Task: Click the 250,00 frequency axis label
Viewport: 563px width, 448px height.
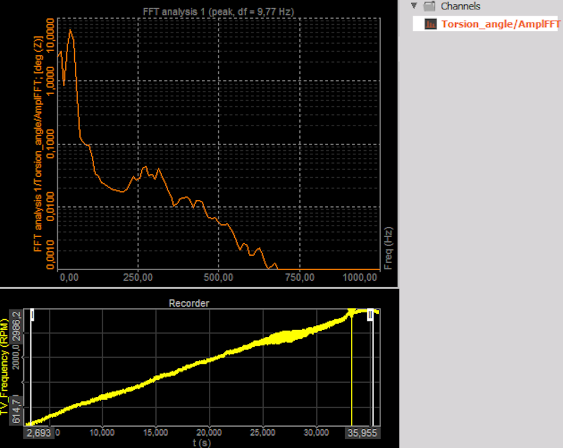Action: (x=138, y=277)
